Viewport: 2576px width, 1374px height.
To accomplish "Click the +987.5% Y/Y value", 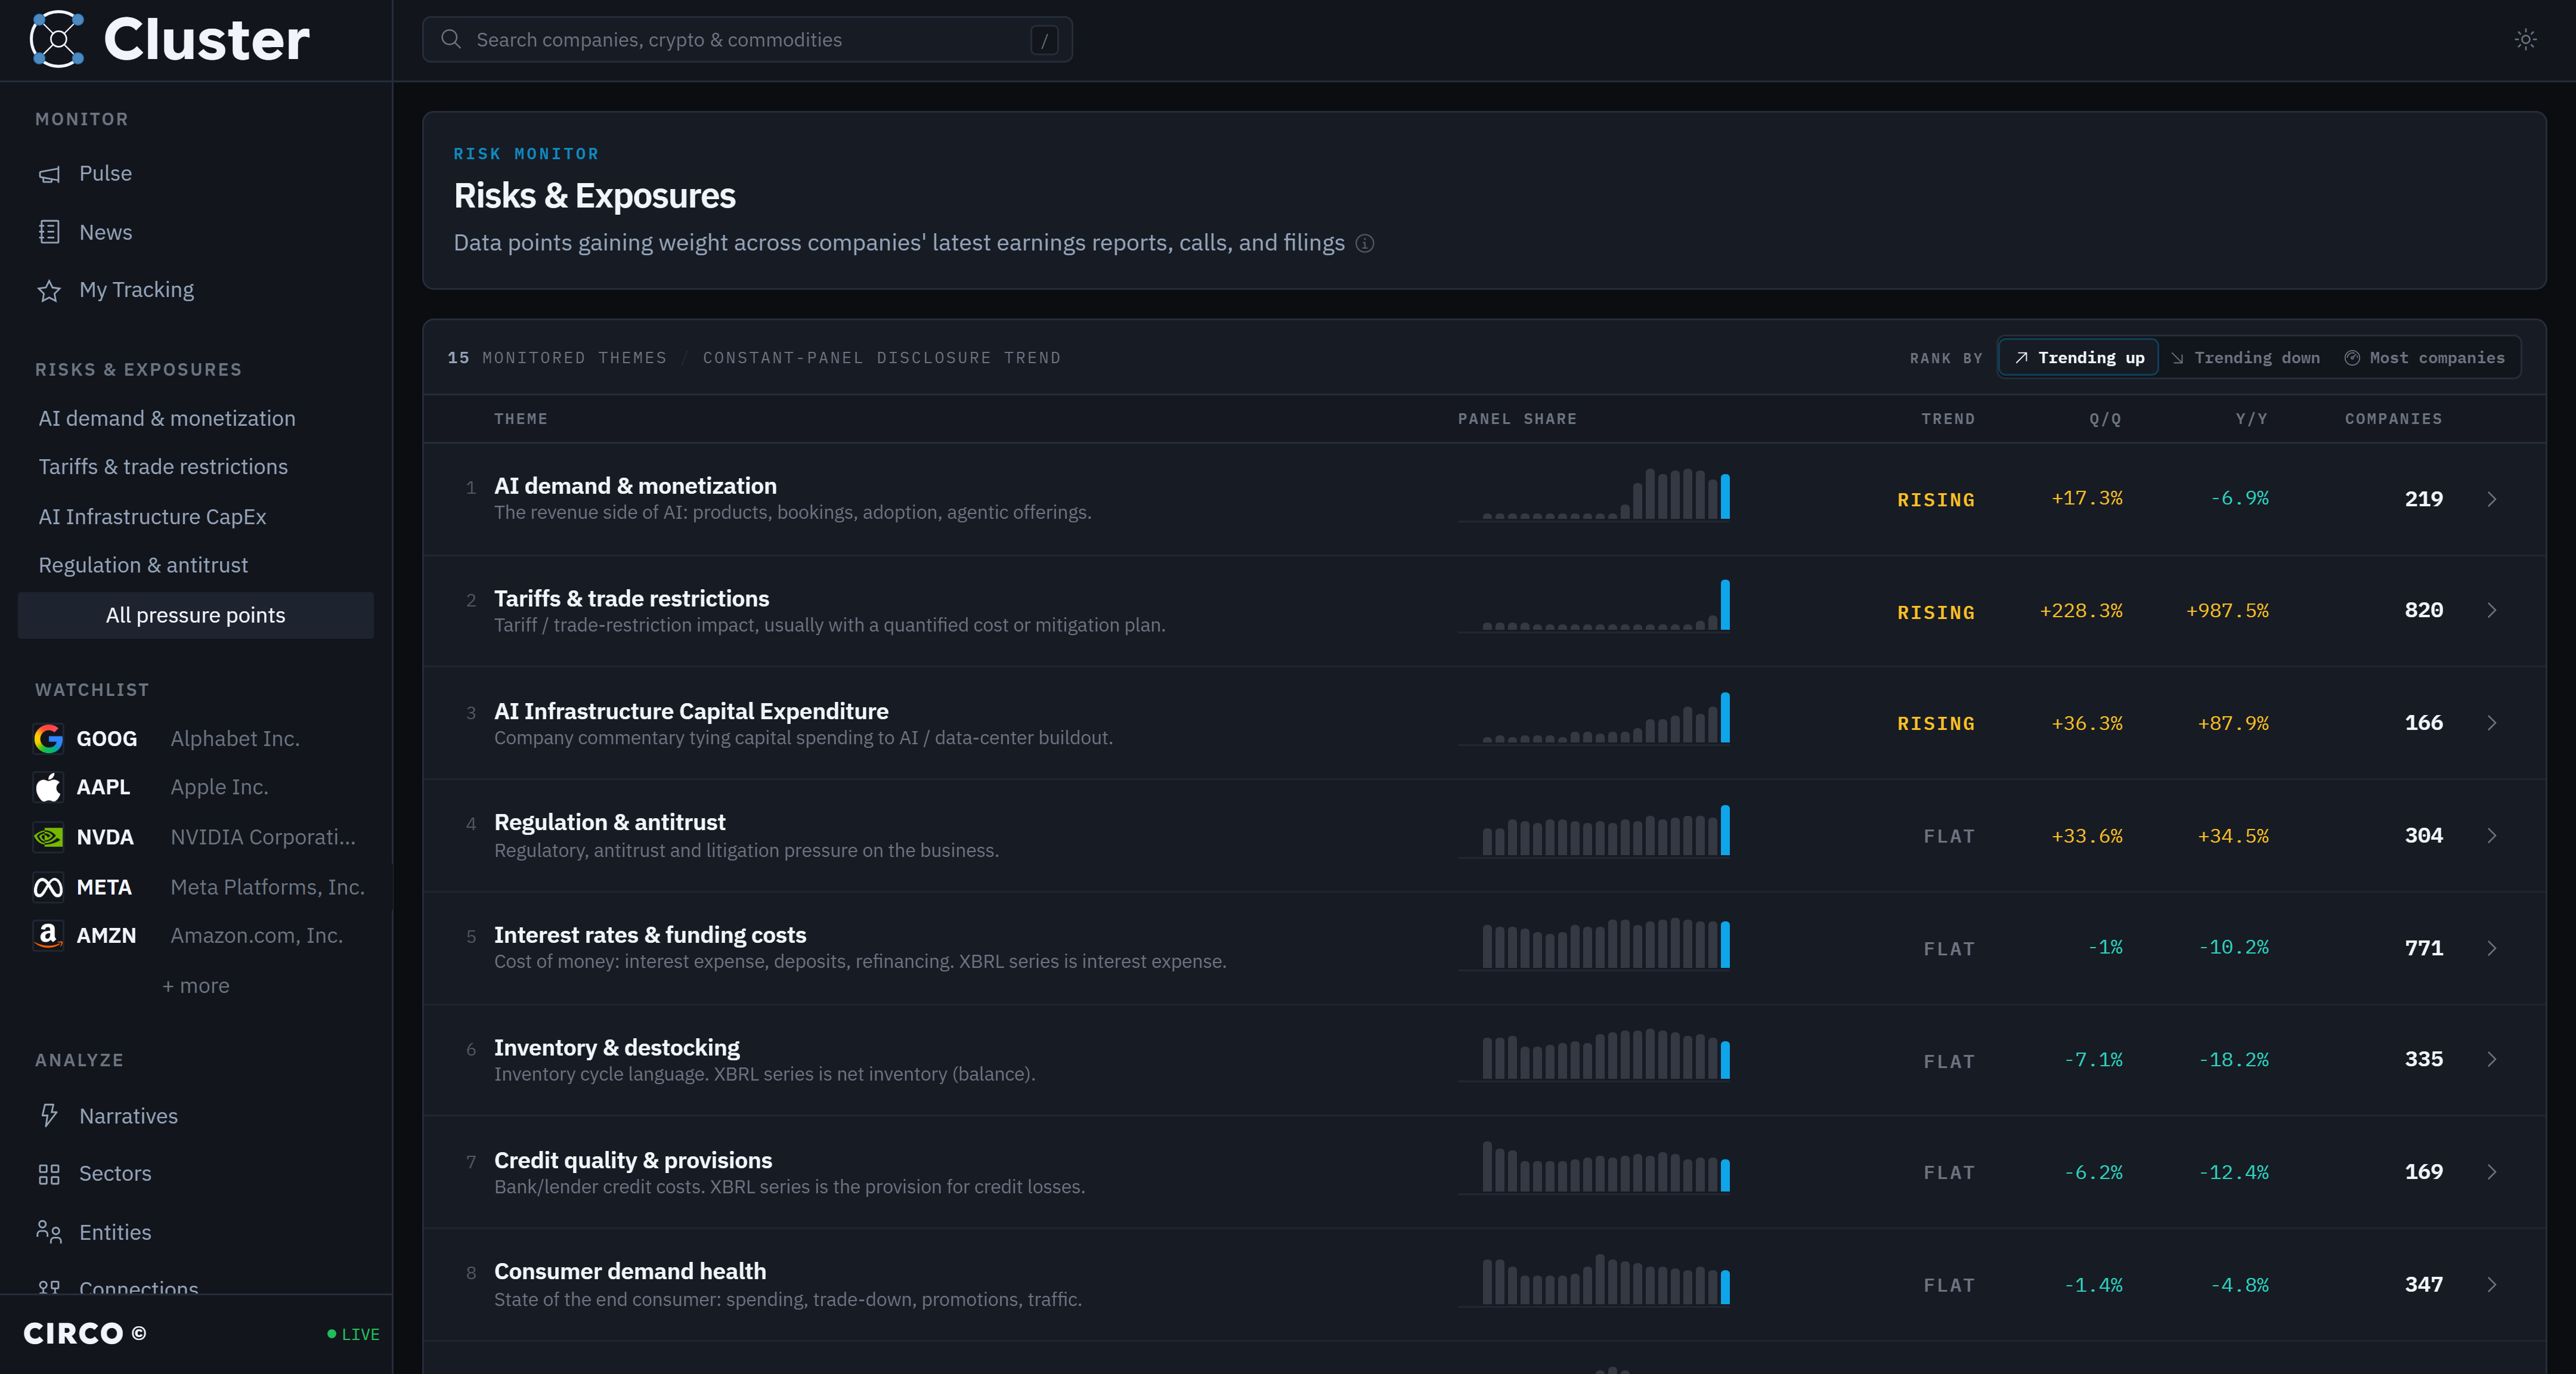I will [2227, 610].
